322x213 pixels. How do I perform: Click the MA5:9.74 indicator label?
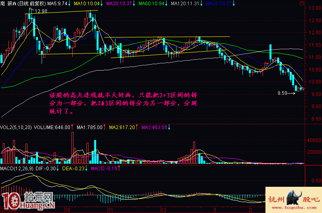[x=57, y=4]
